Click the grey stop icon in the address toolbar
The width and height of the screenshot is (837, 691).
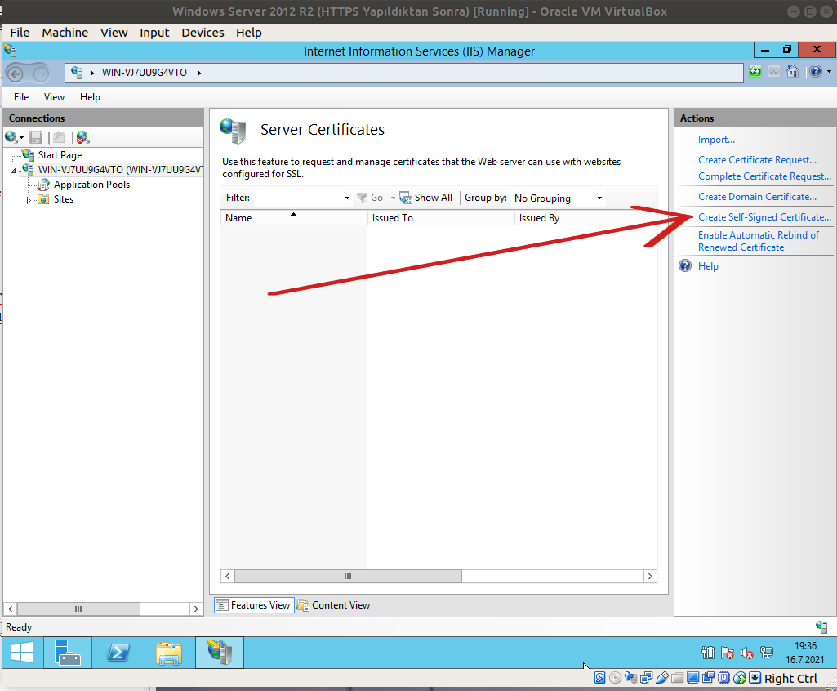774,72
